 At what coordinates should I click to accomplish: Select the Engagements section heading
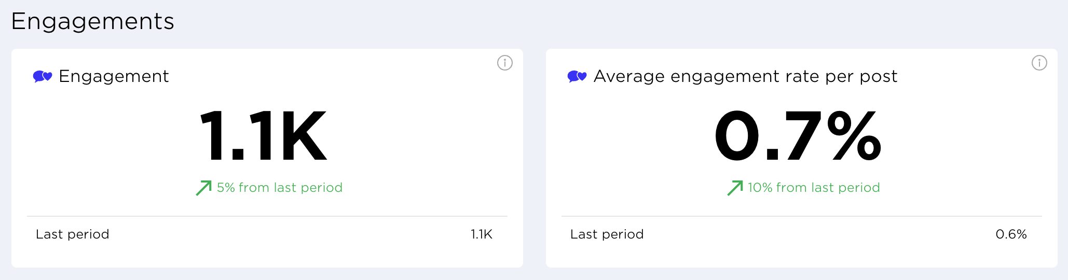[x=93, y=21]
